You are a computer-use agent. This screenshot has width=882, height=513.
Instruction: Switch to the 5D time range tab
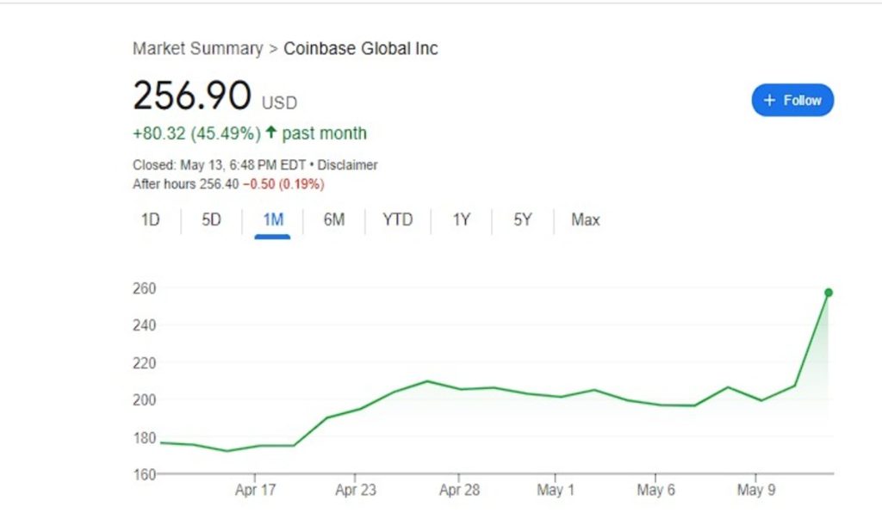tap(209, 220)
